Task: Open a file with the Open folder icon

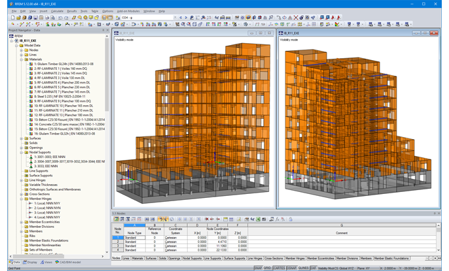Action: (18, 18)
